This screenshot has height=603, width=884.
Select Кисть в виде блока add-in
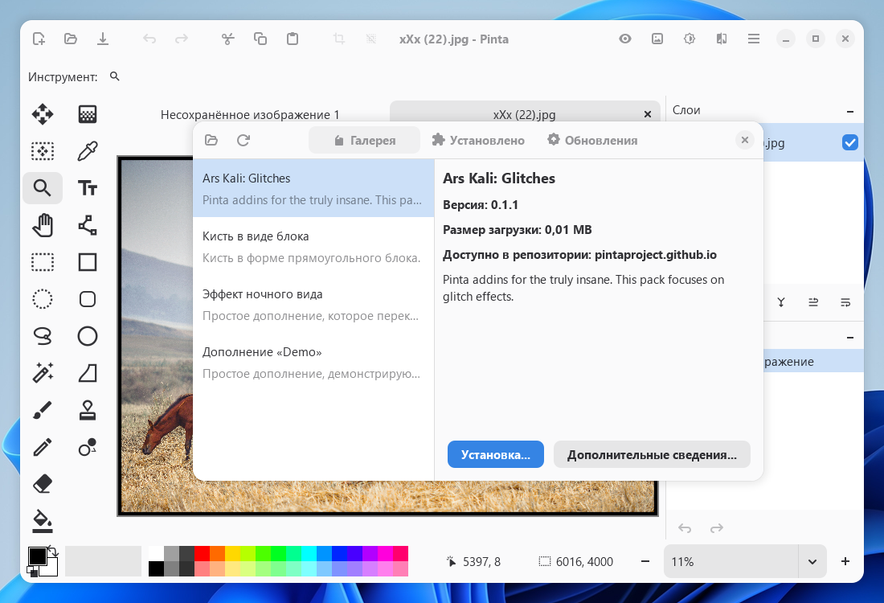(x=313, y=247)
